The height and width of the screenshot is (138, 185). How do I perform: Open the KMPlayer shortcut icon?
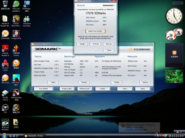(x=27, y=6)
